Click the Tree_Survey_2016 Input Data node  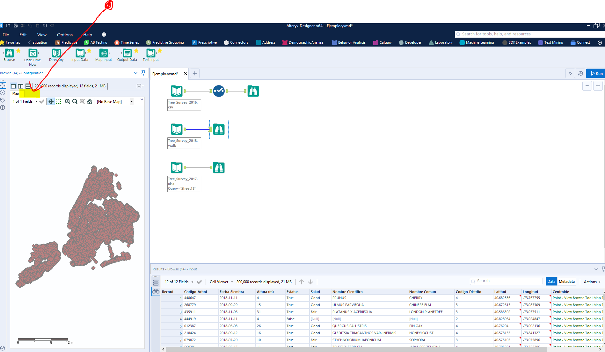tap(177, 91)
